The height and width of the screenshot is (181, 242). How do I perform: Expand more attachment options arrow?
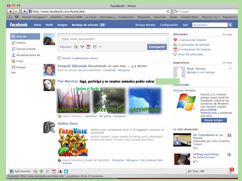pos(101,47)
